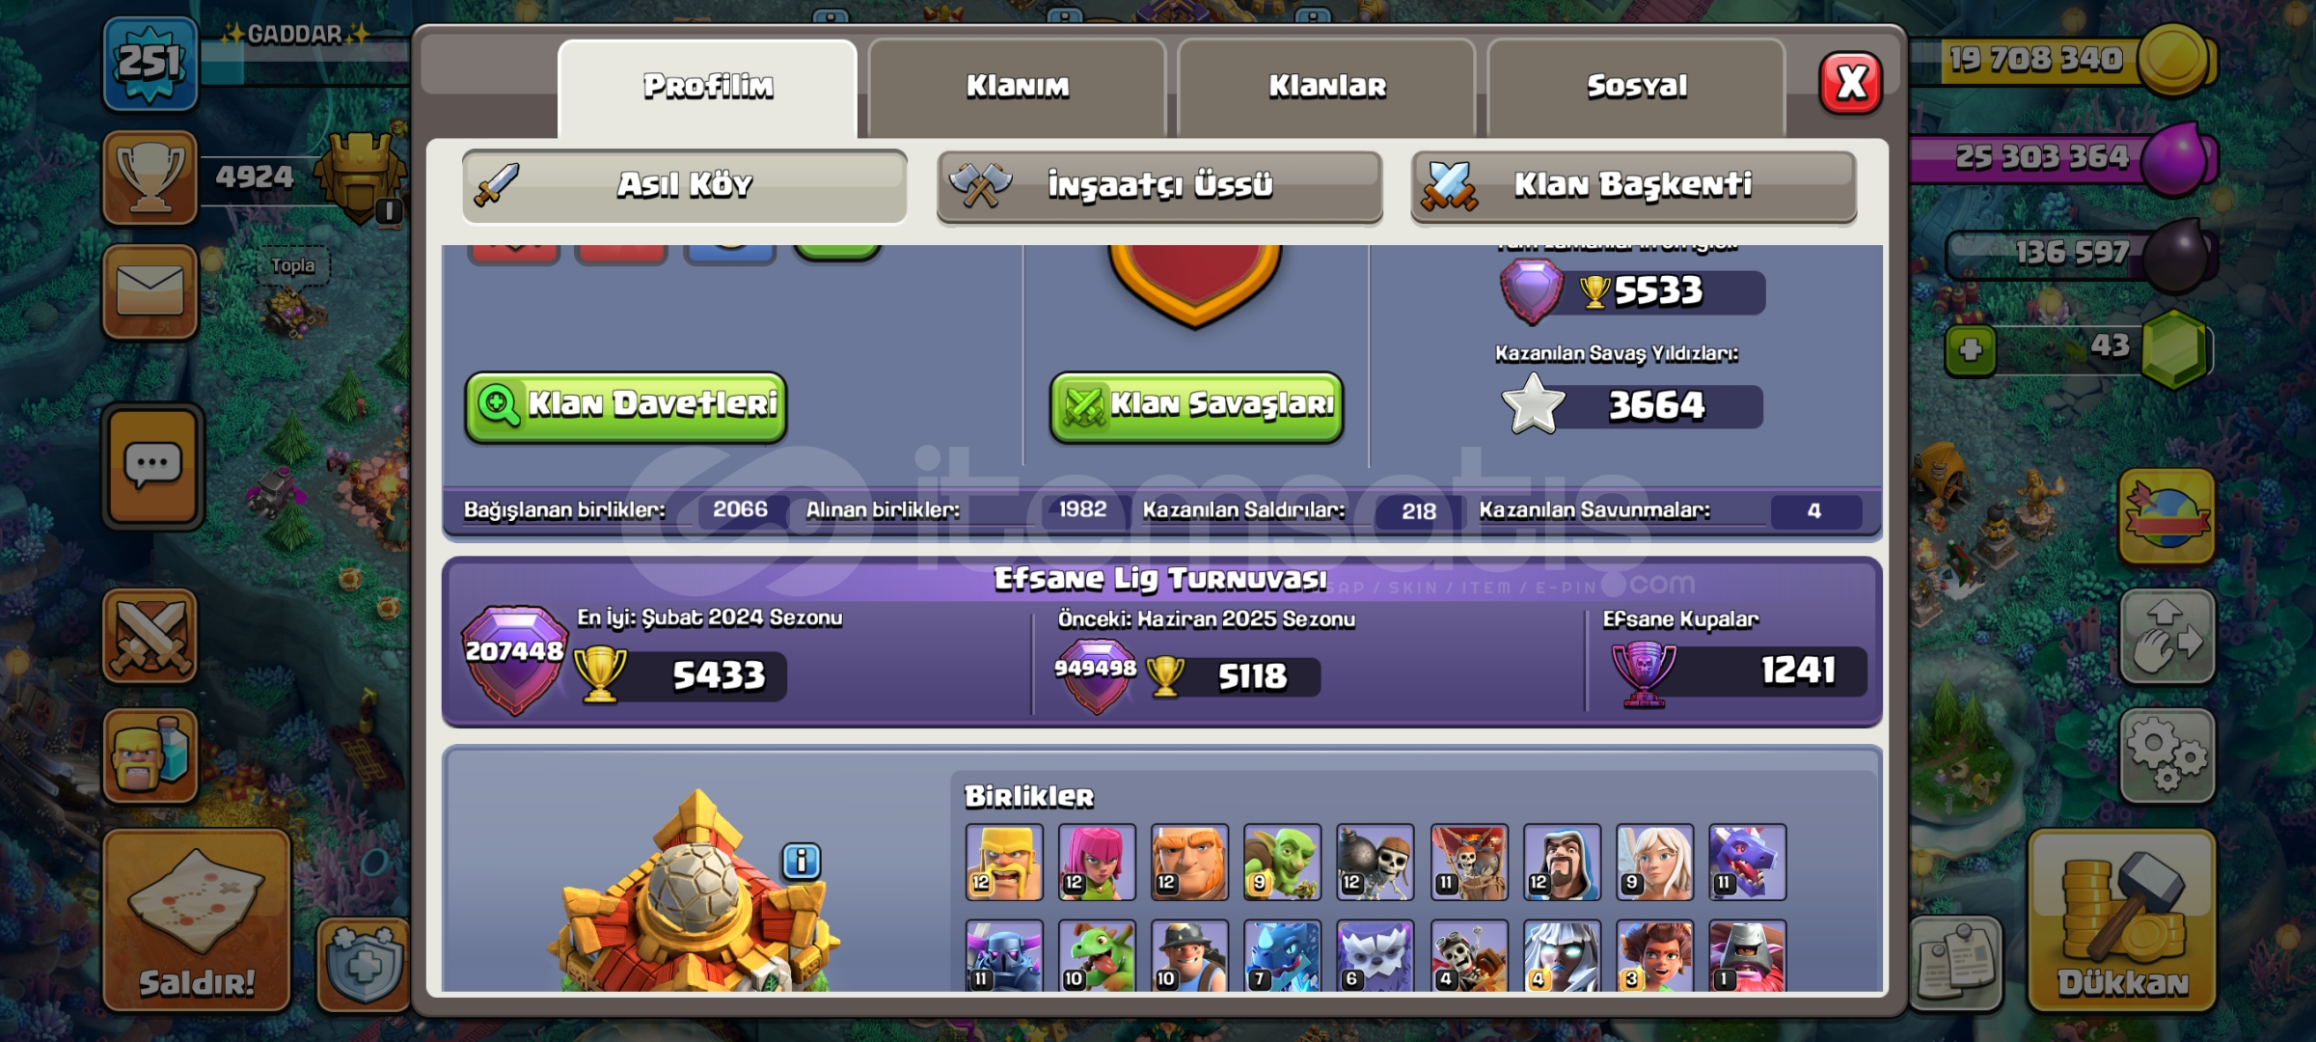Click the Town Hall info icon
Viewport: 2316px width, 1042px height.
tap(802, 861)
